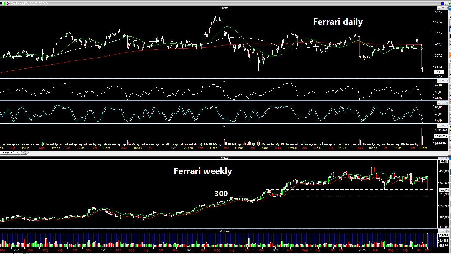Click the 477,7 price axis label
Screen dimensions: 451x254
(x=439, y=22)
